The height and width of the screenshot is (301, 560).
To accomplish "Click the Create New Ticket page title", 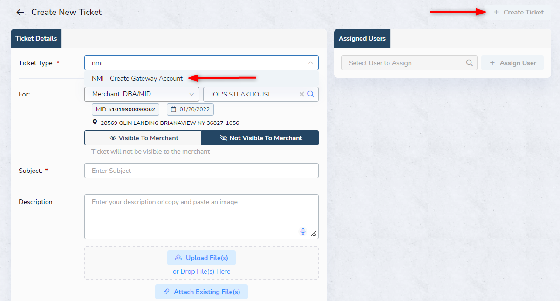I will tap(67, 12).
